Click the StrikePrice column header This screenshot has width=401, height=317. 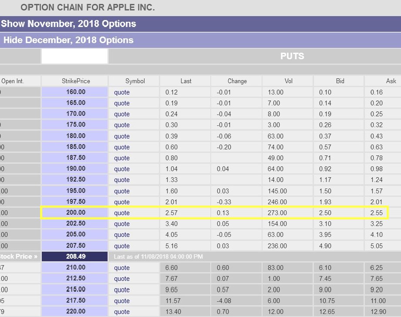coord(76,81)
